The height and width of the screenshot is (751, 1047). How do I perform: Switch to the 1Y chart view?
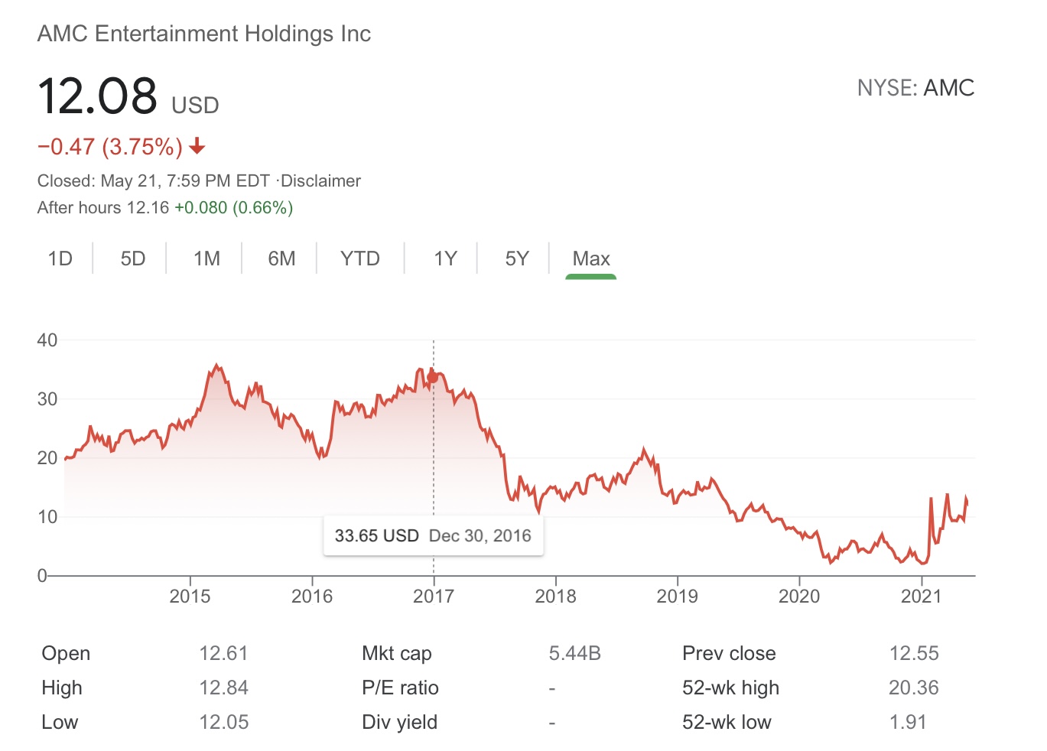(x=445, y=258)
